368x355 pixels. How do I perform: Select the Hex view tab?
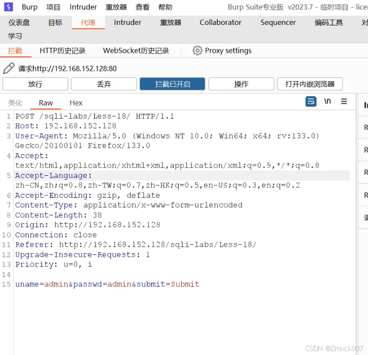(x=76, y=103)
